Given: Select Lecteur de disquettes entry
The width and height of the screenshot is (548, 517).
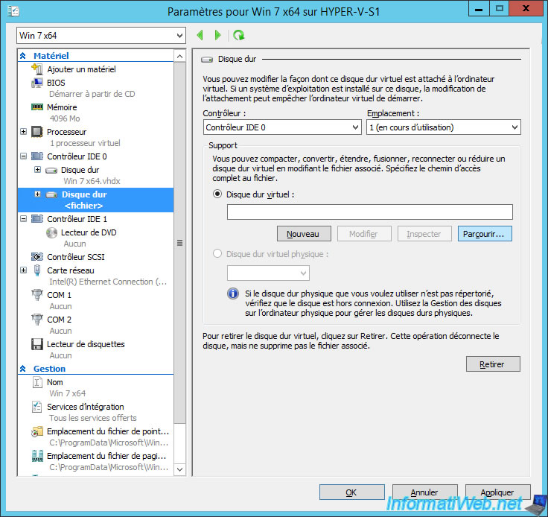Looking at the screenshot, I should (86, 344).
